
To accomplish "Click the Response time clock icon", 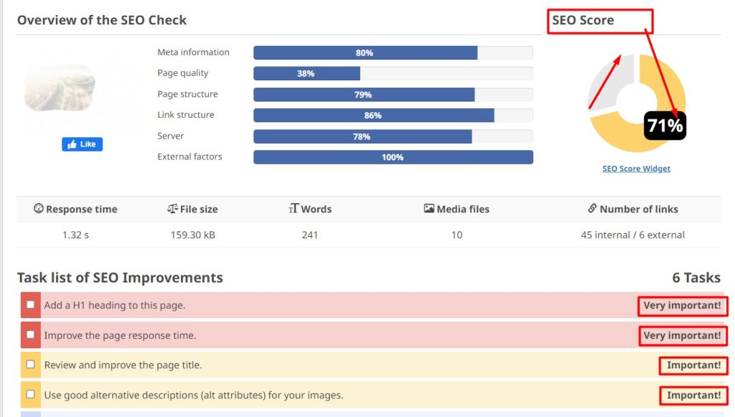I will [39, 209].
